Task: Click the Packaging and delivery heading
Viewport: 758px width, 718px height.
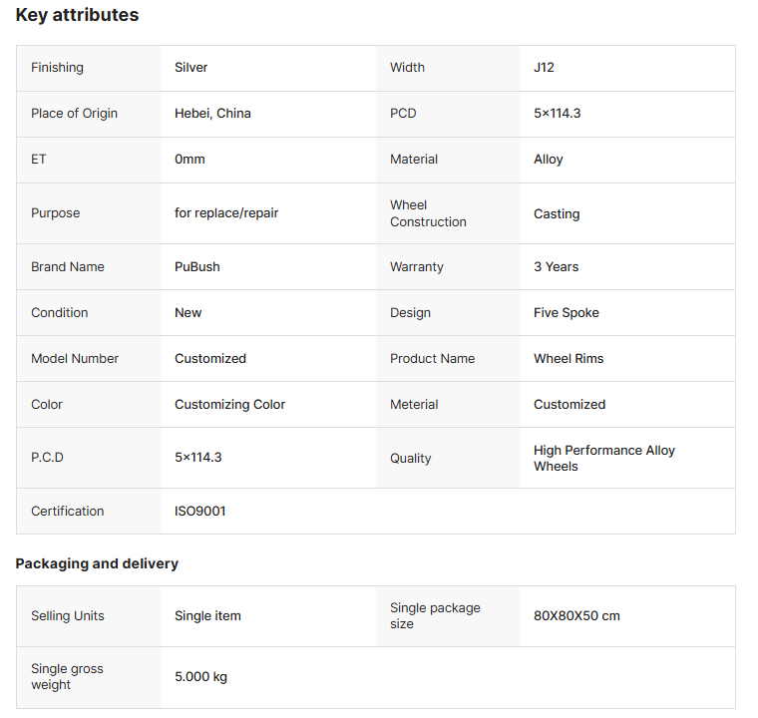Action: pyautogui.click(x=97, y=563)
